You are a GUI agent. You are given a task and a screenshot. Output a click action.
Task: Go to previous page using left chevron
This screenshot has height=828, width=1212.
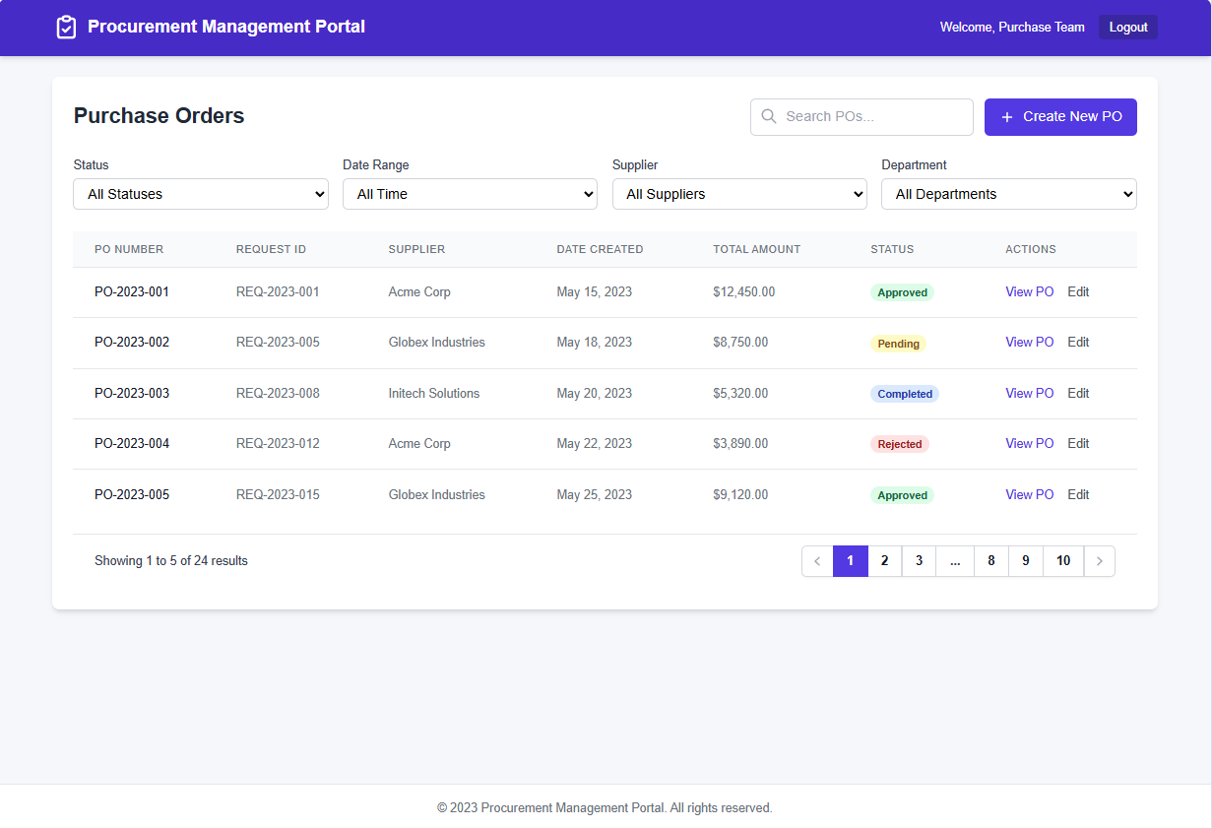(817, 561)
